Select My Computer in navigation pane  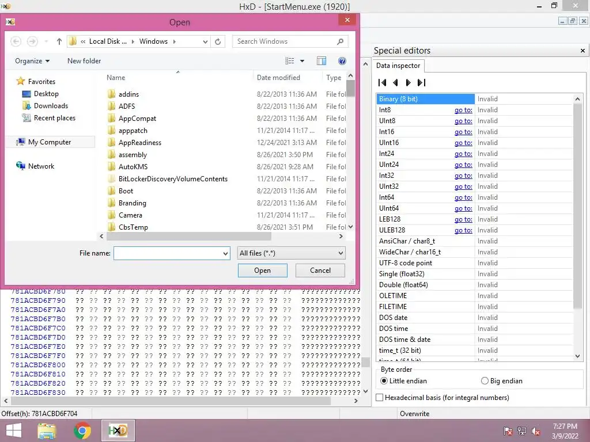coord(50,142)
